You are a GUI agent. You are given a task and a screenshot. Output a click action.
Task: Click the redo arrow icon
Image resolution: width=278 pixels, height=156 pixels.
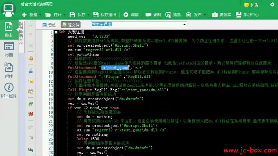(x=31, y=137)
